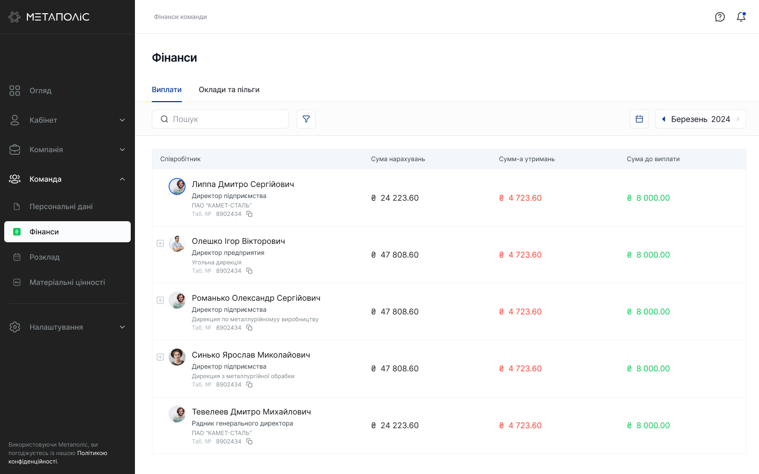Screen dimensions: 759x474
Task: Click the Метаполіс logo
Action: [x=49, y=17]
